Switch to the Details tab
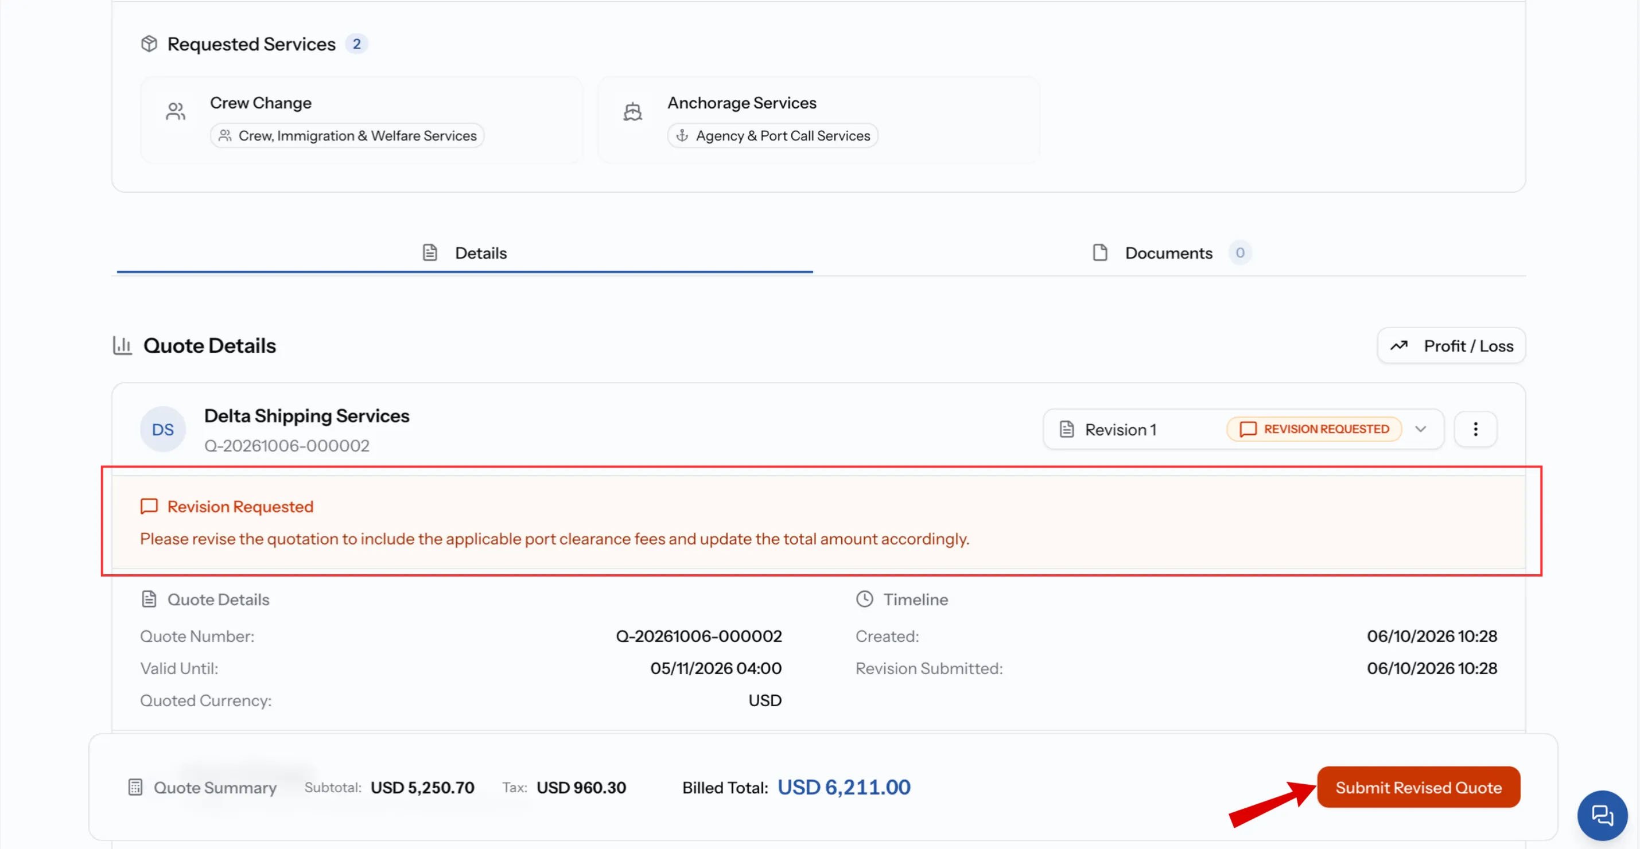Screen dimensions: 1640x849 click(465, 252)
